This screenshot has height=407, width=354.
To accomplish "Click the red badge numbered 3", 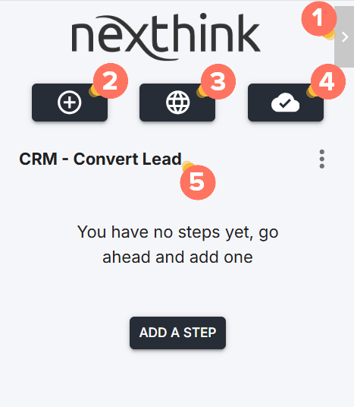I will pos(218,81).
